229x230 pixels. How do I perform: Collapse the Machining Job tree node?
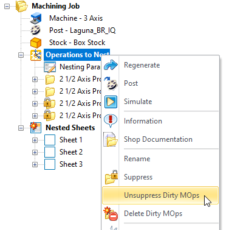(x=7, y=6)
